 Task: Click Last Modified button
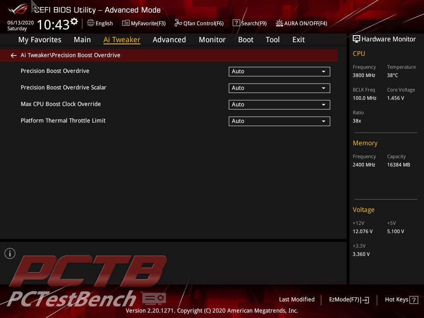296,300
